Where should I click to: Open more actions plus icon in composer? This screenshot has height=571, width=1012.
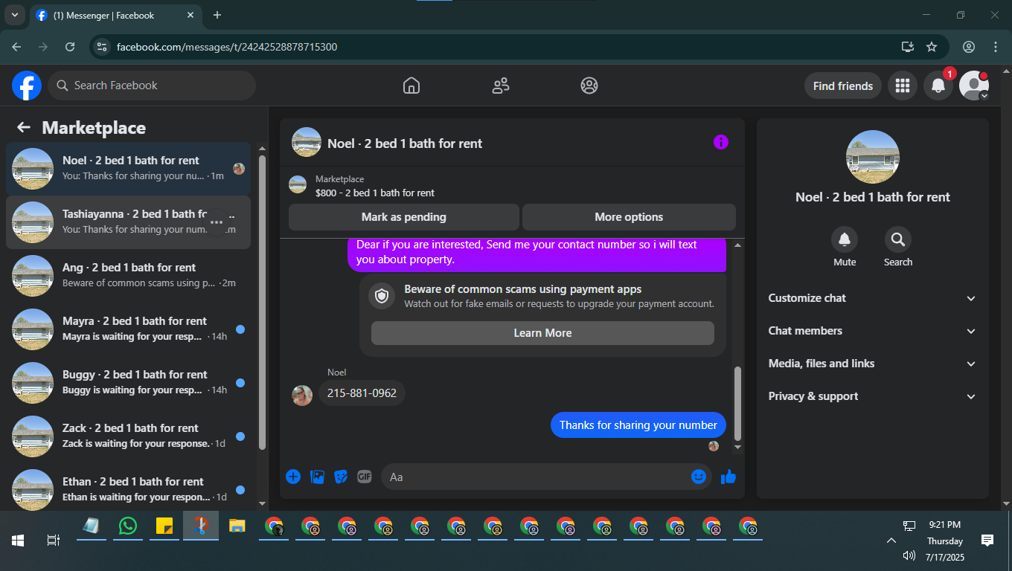[293, 477]
